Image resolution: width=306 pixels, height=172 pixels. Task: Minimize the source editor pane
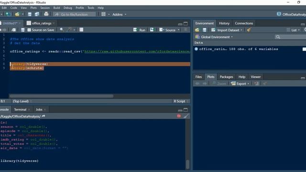click(x=180, y=24)
